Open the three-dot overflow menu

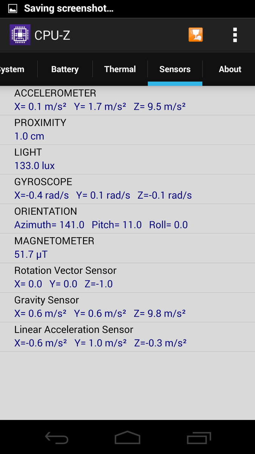coord(235,35)
